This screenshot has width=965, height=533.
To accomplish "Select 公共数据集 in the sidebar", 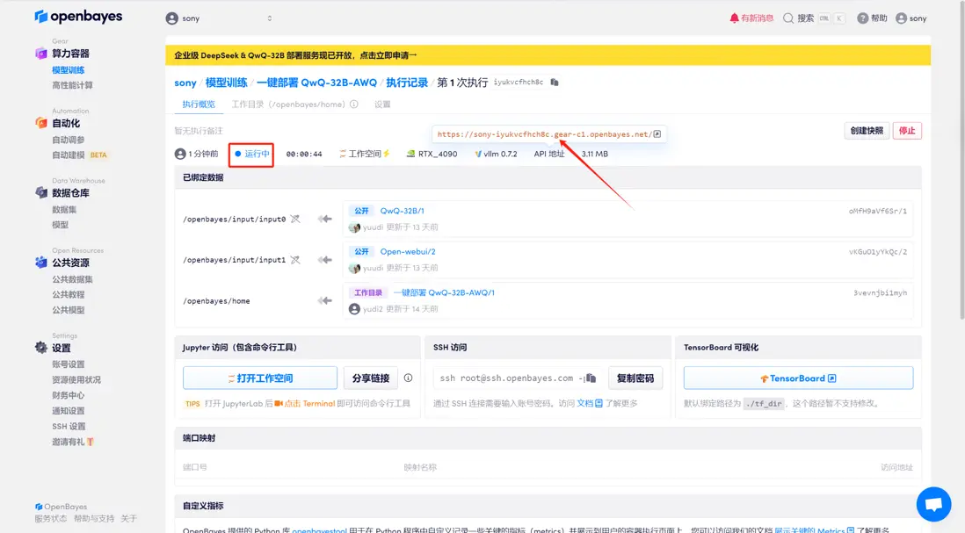I will (x=72, y=279).
